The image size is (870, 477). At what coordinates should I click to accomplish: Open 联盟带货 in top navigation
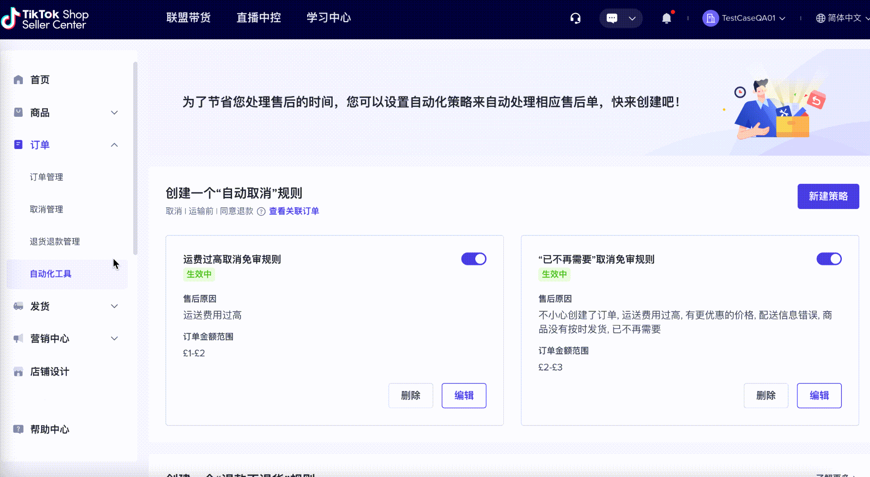click(x=188, y=18)
